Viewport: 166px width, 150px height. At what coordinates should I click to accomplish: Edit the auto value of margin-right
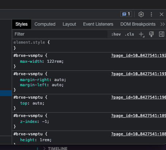point(59,80)
